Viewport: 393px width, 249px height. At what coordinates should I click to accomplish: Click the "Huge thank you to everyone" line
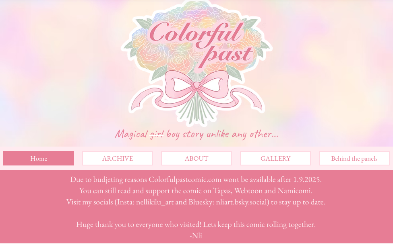click(196, 225)
